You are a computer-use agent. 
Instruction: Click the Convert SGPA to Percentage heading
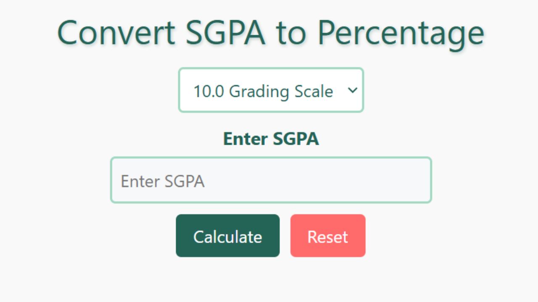pyautogui.click(x=271, y=33)
